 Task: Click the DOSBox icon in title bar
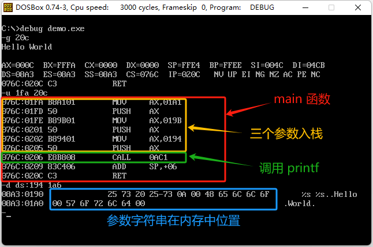[x=8, y=7]
